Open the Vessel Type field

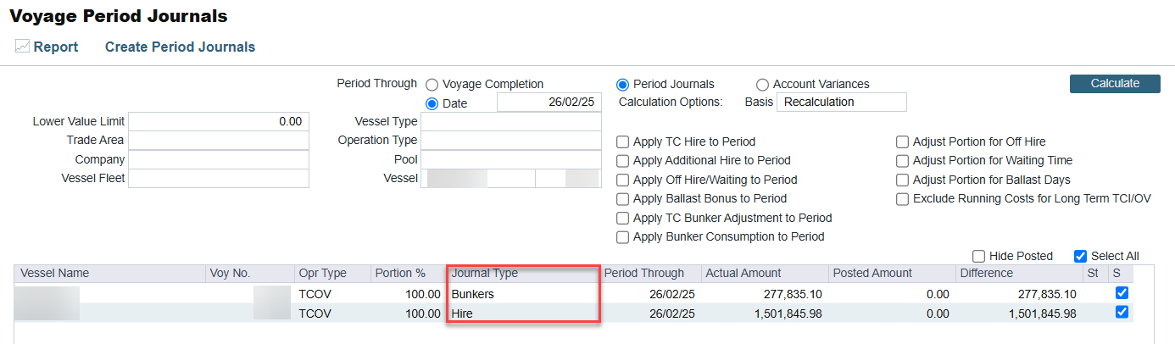[510, 122]
